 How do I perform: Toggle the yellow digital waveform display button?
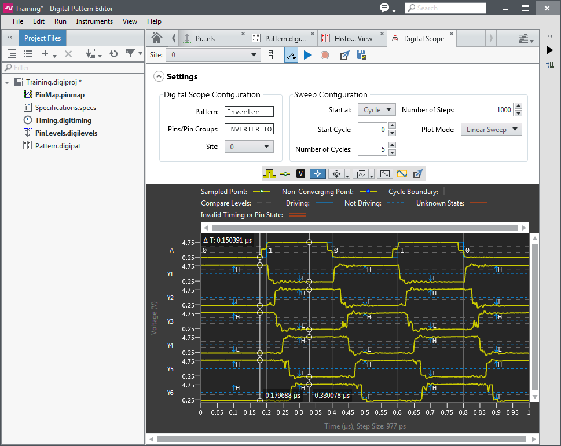pos(269,174)
